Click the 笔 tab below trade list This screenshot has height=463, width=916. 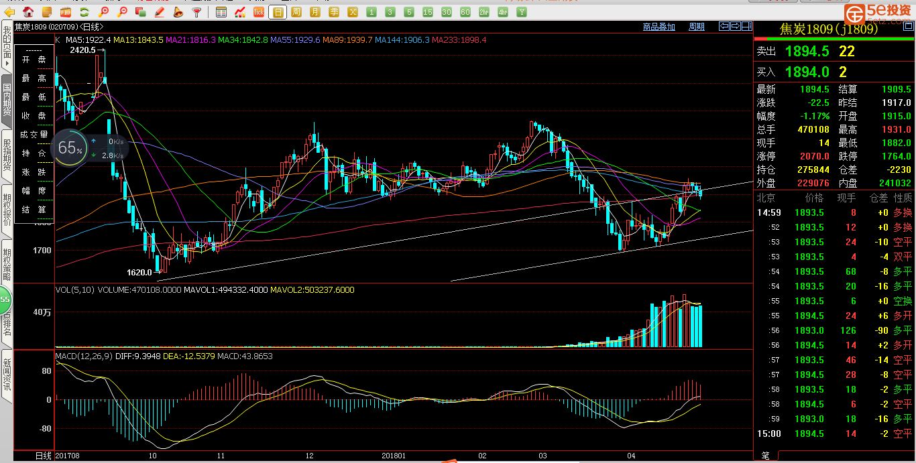(x=765, y=456)
